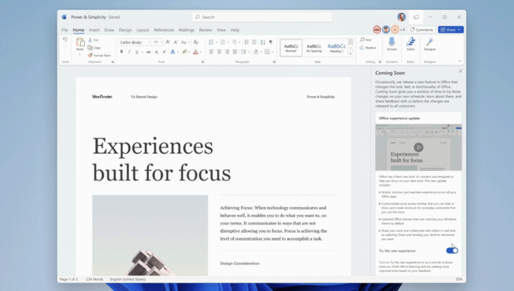514x291 pixels.
Task: Switch to the Layout tab
Action: click(x=143, y=30)
